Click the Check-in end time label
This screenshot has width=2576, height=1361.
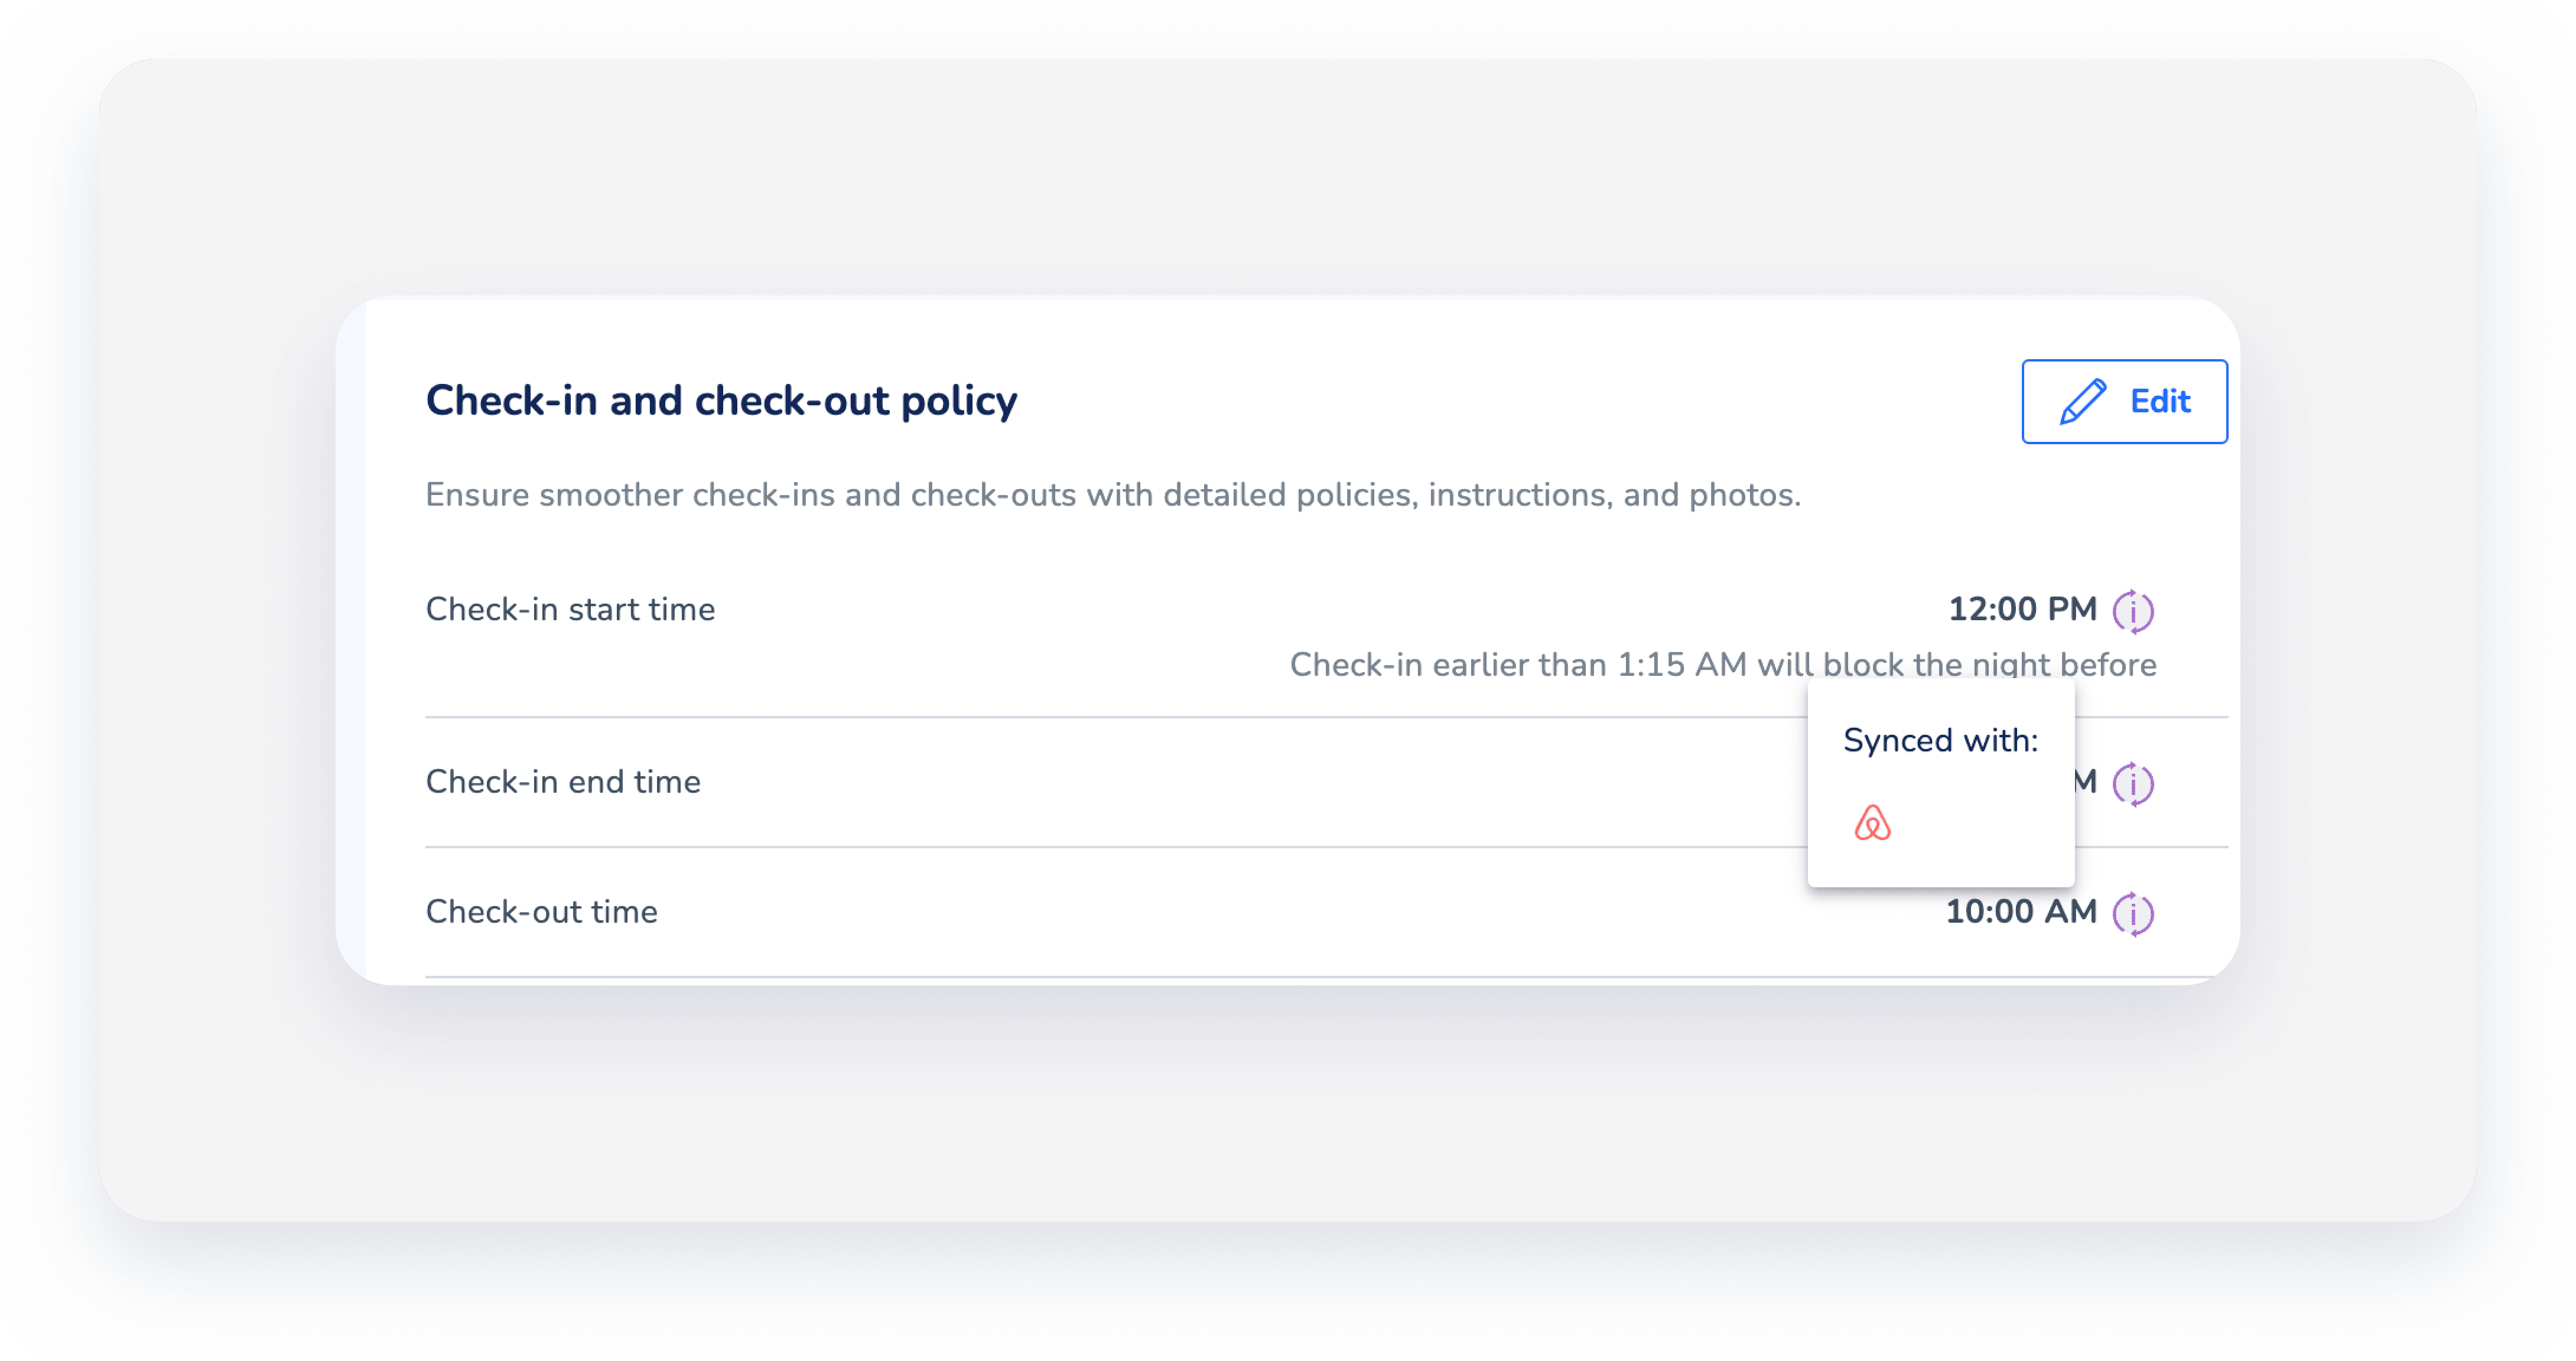click(563, 782)
